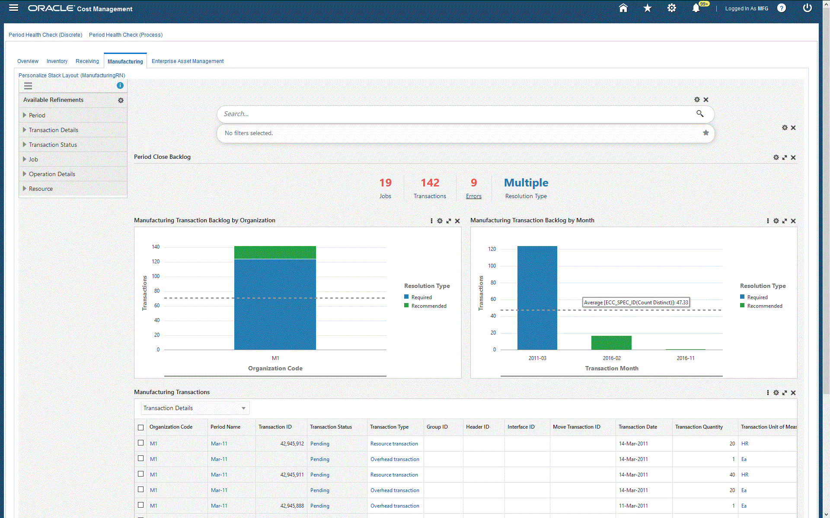Screen dimensions: 830x518
Task: Check the header select-all checkbox
Action: point(140,427)
